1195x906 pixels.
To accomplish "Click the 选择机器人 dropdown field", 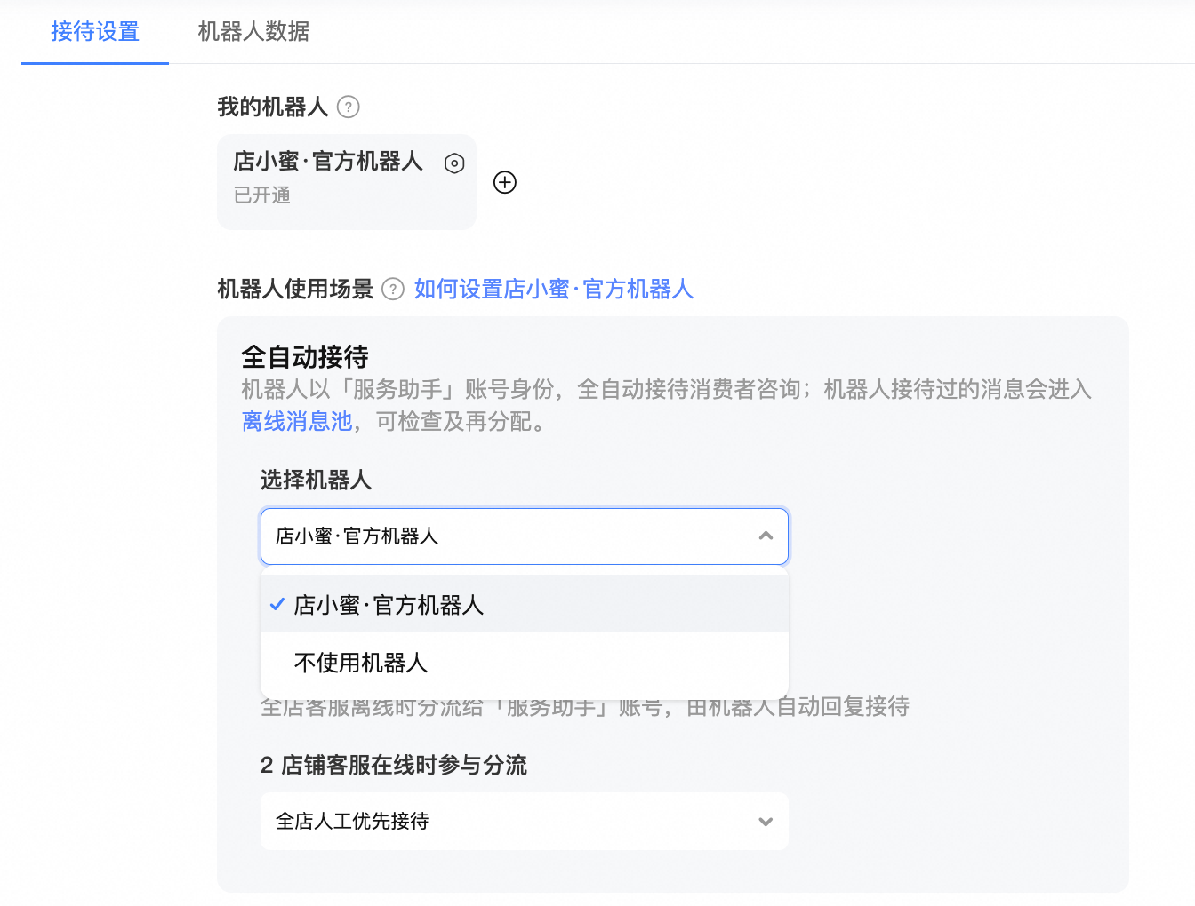I will tap(524, 536).
